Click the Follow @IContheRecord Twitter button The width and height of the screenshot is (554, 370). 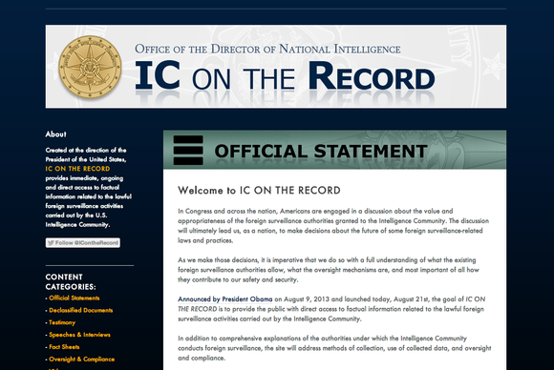[x=83, y=242]
